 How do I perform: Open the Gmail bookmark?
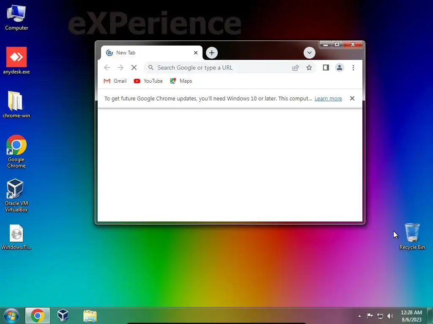point(115,81)
